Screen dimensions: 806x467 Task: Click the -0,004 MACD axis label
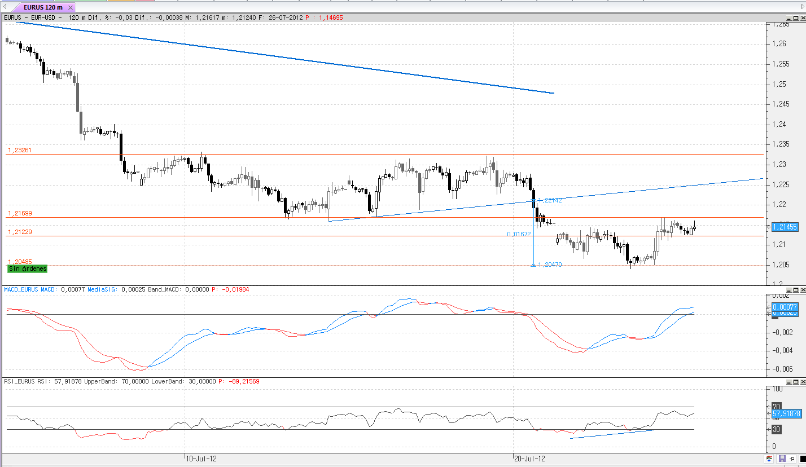coord(782,351)
